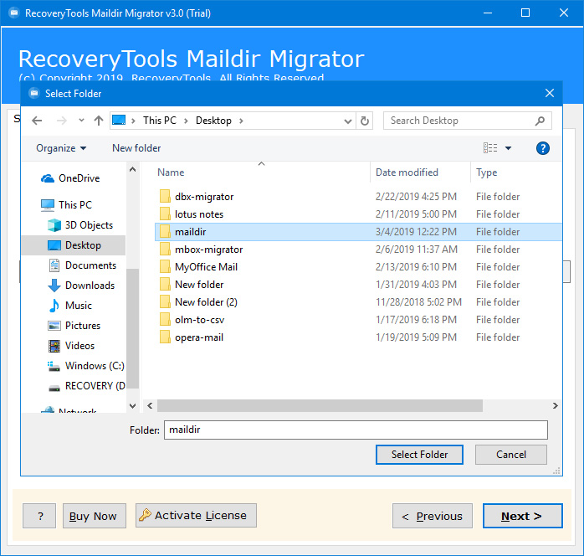Change the view layout icon
The height and width of the screenshot is (556, 584).
[x=490, y=148]
